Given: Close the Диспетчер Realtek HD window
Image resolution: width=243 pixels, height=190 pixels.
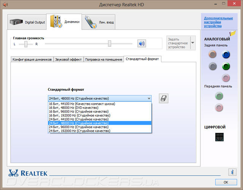Looking at the screenshot, I should pyautogui.click(x=234, y=3).
